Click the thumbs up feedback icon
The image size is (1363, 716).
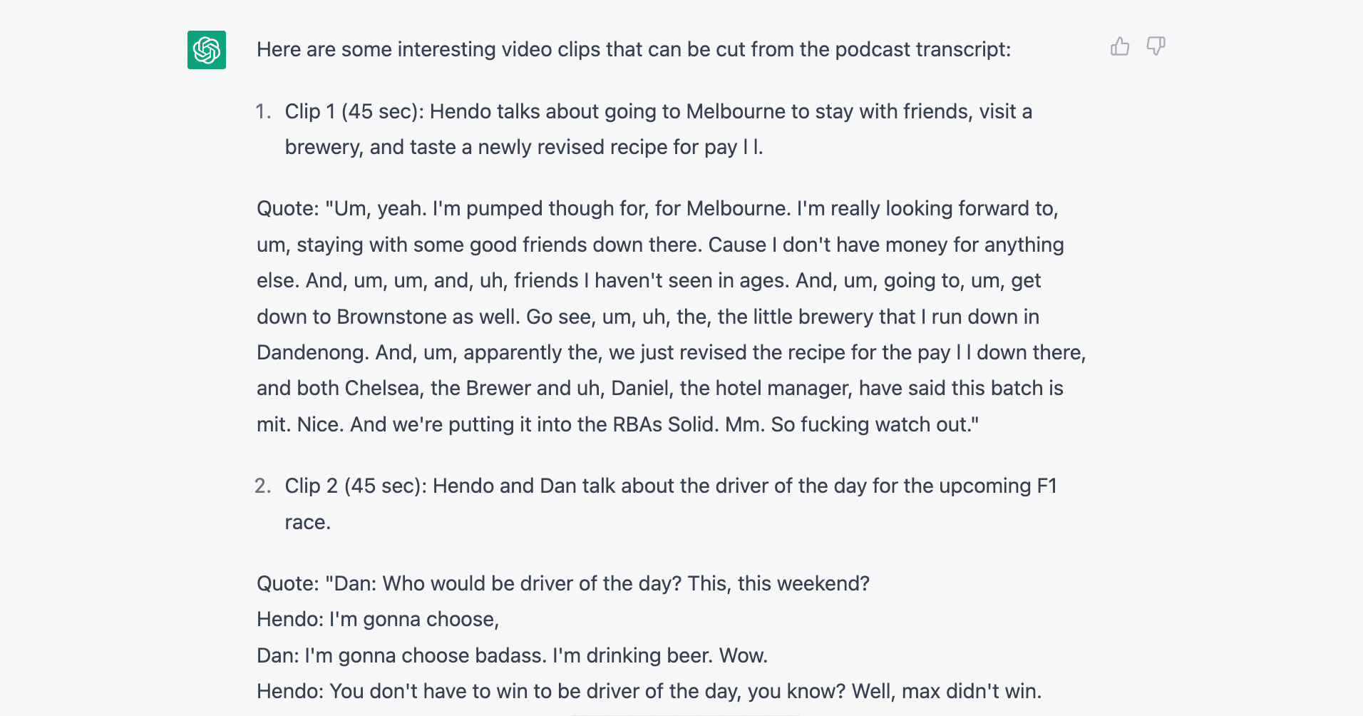[x=1120, y=47]
